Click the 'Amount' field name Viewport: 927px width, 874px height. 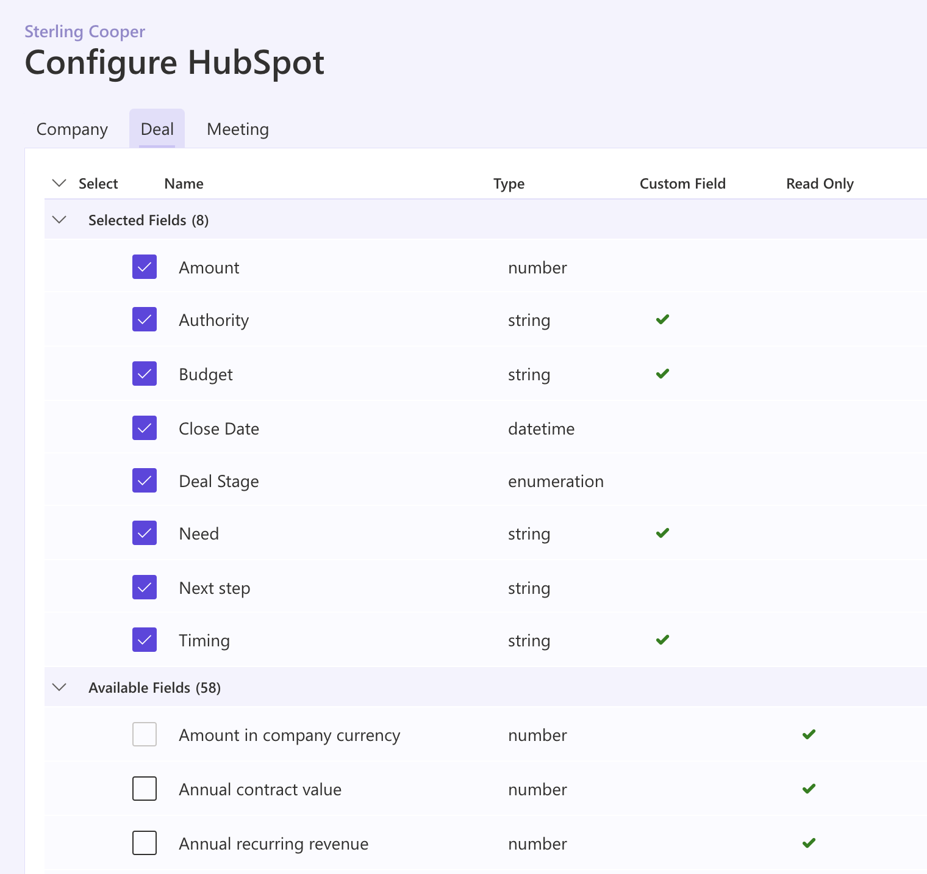(x=209, y=267)
